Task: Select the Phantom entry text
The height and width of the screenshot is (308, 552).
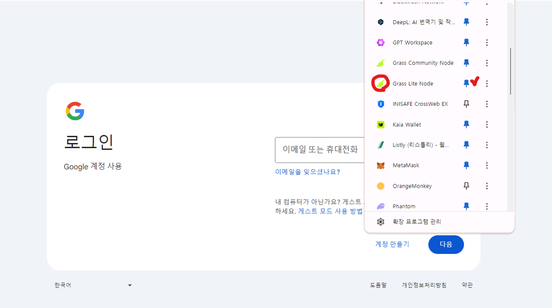Action: point(404,206)
